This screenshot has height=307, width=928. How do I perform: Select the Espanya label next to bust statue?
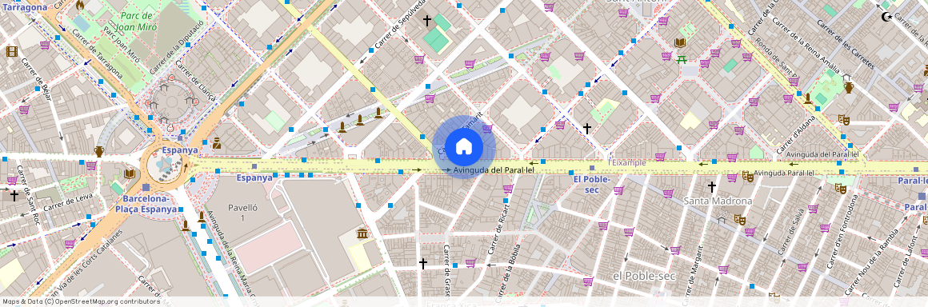click(x=180, y=150)
